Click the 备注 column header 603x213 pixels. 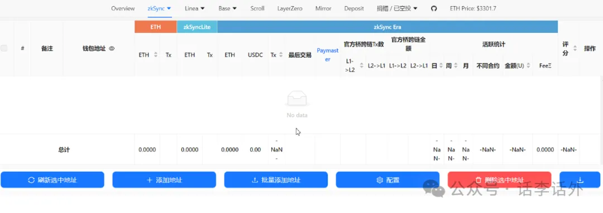click(x=47, y=48)
